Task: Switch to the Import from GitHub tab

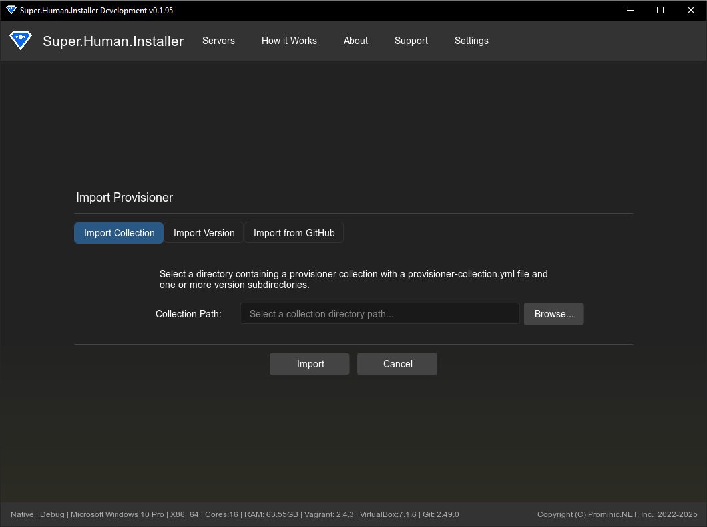Action: coord(294,232)
